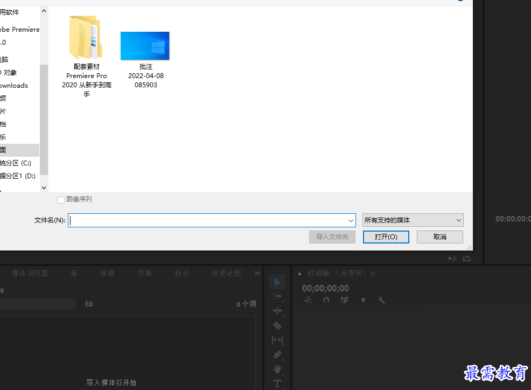Select the Ripple Edit tool

277,311
